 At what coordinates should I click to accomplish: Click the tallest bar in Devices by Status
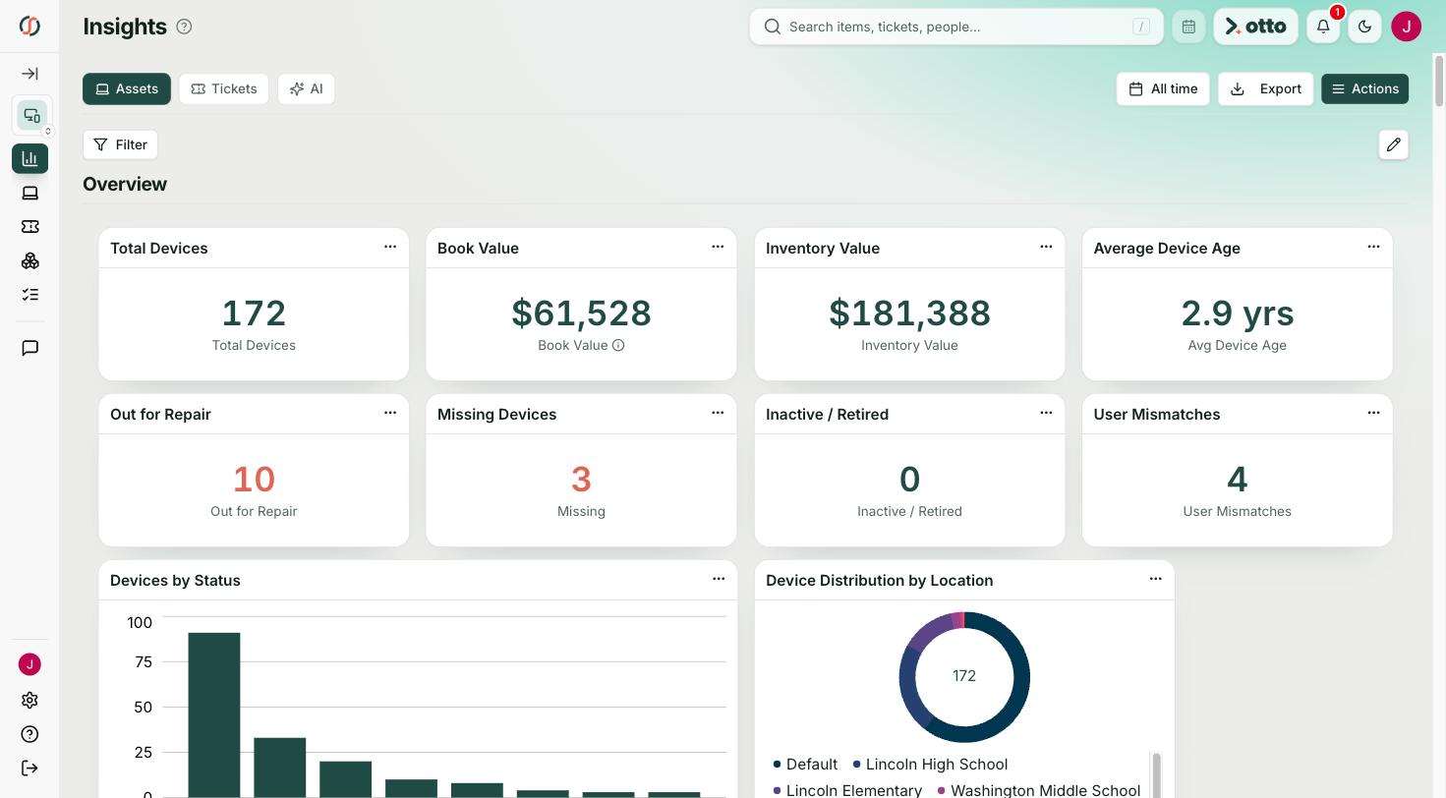point(214,714)
